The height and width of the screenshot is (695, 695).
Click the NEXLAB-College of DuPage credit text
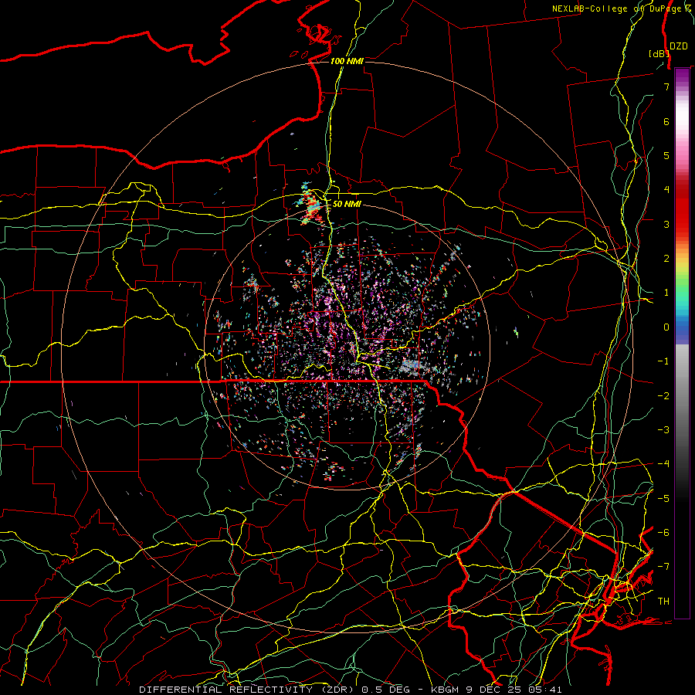[x=621, y=8]
